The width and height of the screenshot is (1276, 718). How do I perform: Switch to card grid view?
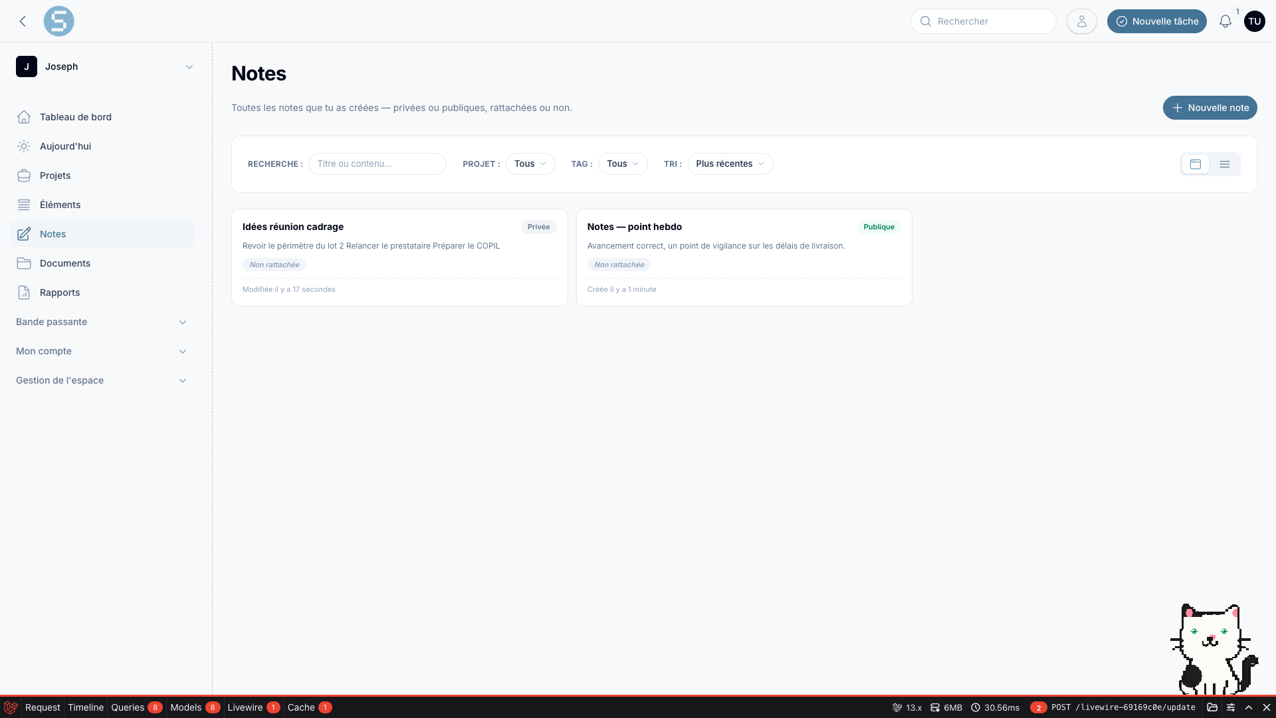(x=1195, y=164)
